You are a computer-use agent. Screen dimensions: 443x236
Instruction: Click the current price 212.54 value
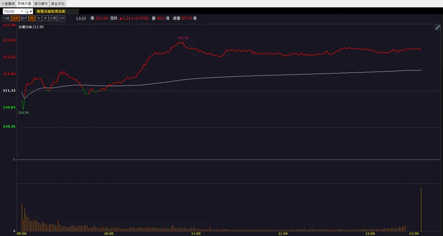click(101, 18)
